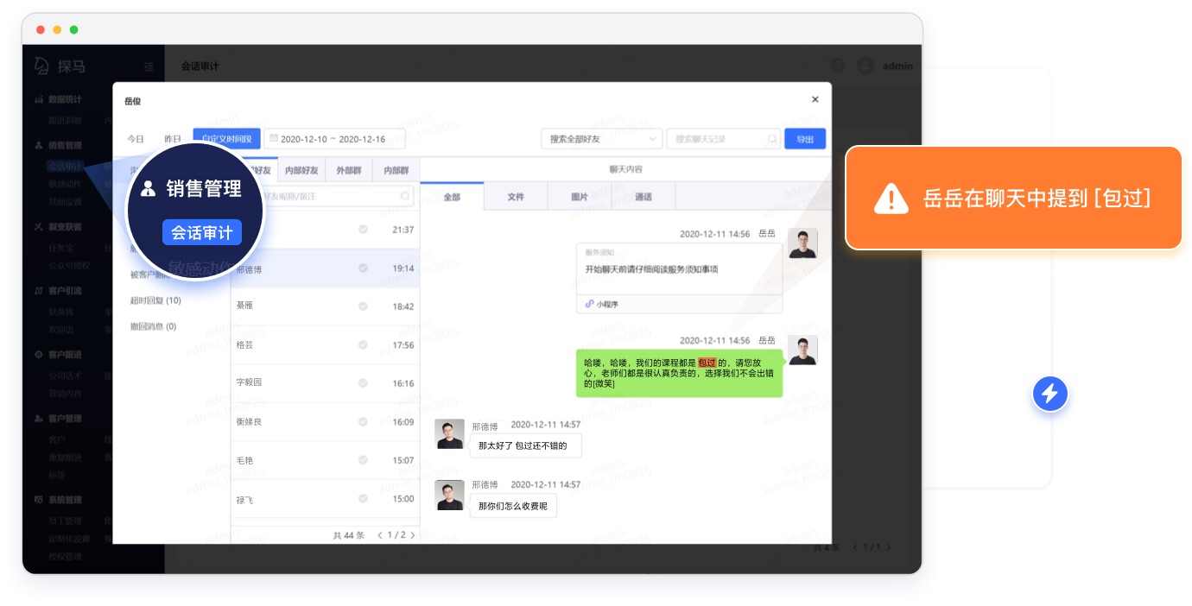Select the 探马 logo icon
Image resolution: width=1192 pixels, height=606 pixels.
41,66
